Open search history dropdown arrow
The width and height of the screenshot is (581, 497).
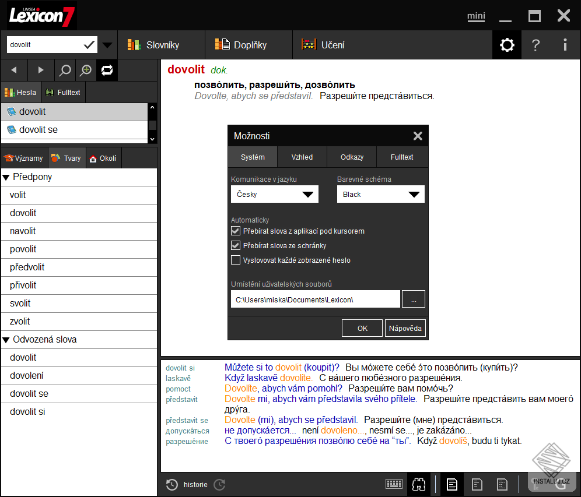(x=107, y=45)
